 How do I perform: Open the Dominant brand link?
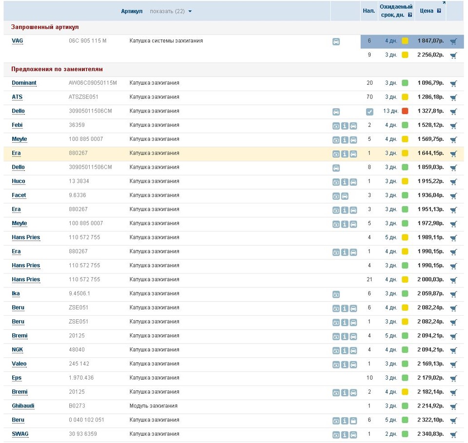[24, 83]
